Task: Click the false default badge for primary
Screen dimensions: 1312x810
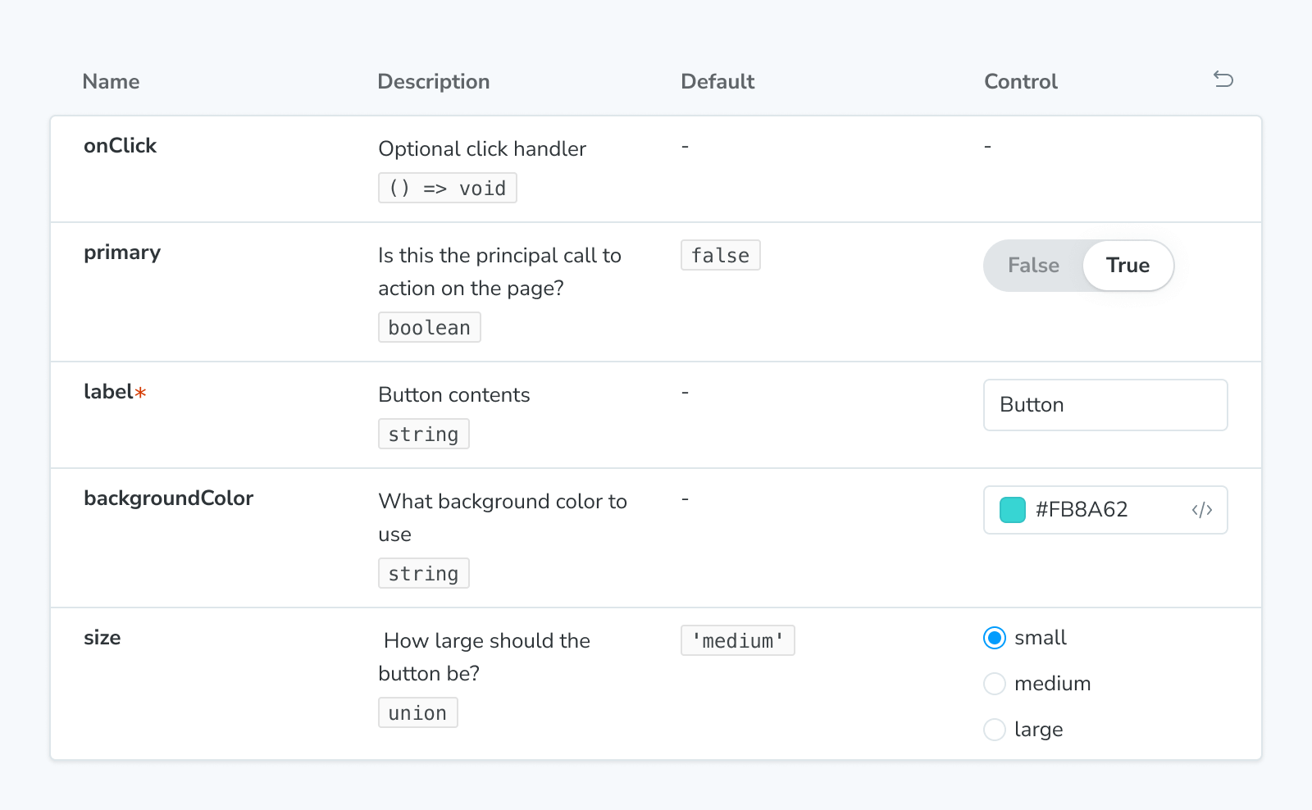Action: coord(720,255)
